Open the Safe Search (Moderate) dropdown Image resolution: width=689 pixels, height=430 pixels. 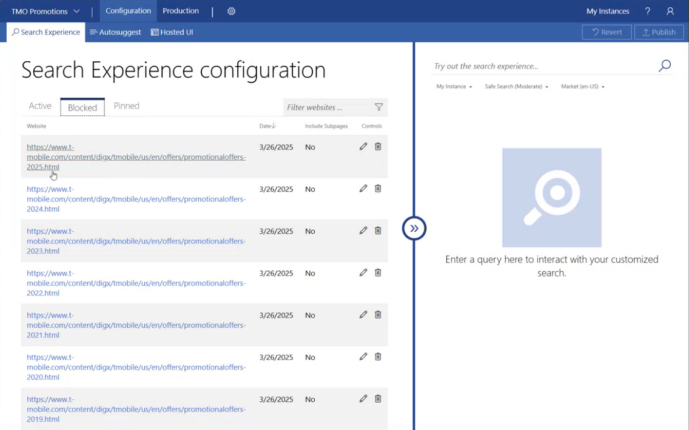pyautogui.click(x=516, y=87)
